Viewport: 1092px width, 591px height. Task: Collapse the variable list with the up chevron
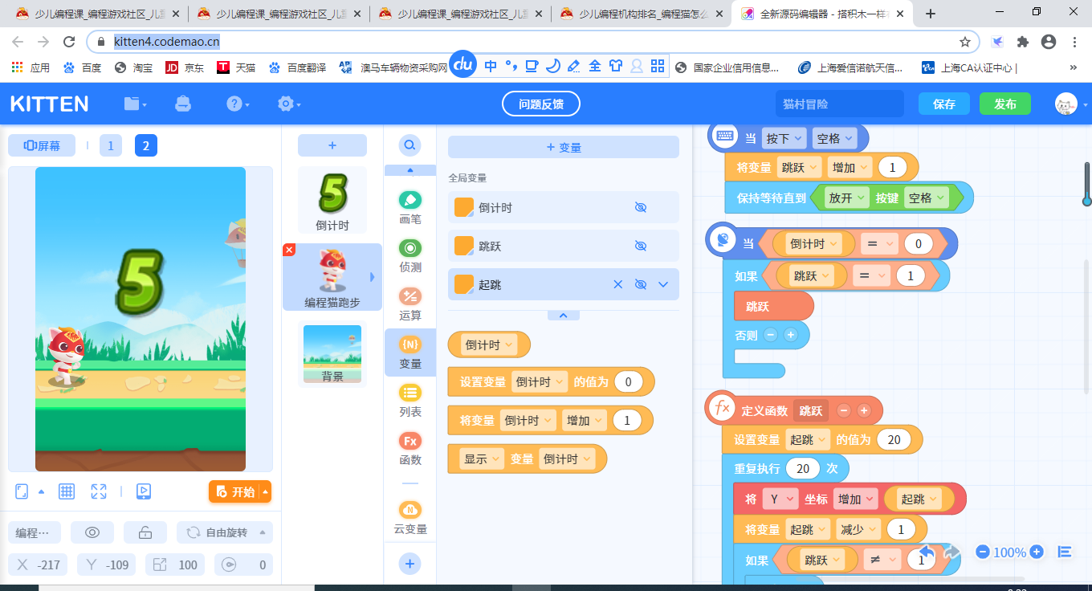[x=564, y=316]
